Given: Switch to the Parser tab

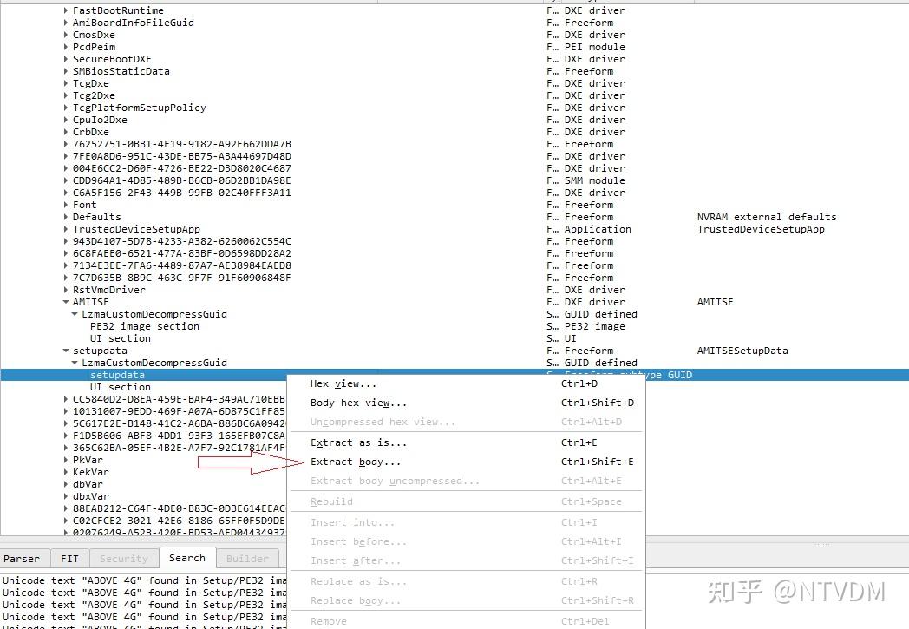Looking at the screenshot, I should (23, 558).
